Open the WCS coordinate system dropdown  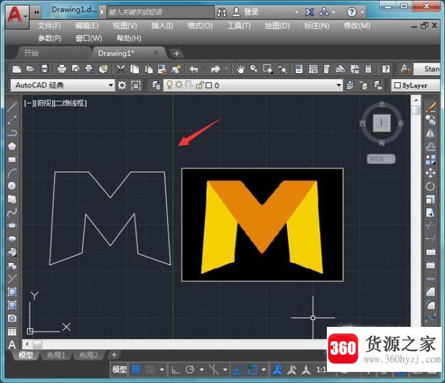tap(381, 159)
